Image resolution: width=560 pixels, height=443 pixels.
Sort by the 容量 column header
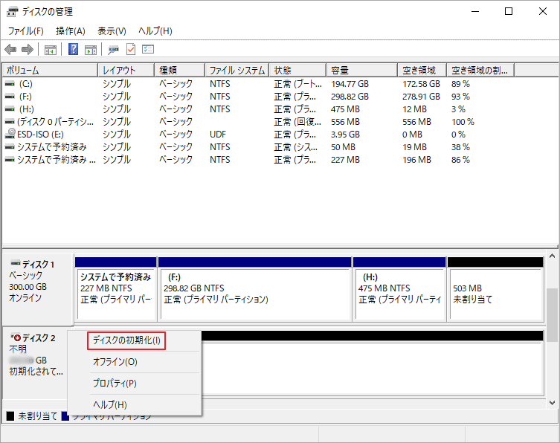tap(361, 70)
